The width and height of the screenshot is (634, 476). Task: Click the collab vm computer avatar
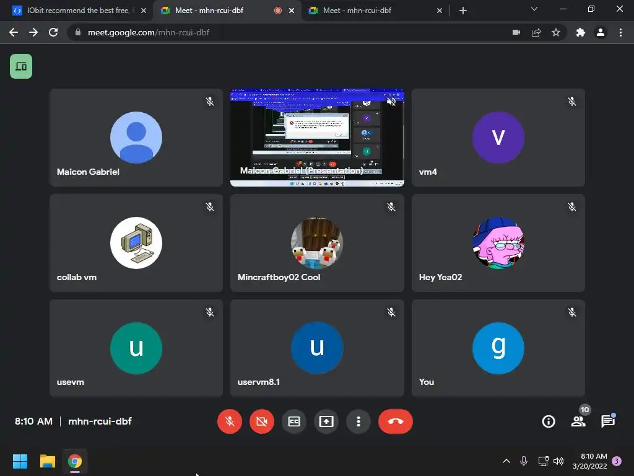[x=136, y=243]
